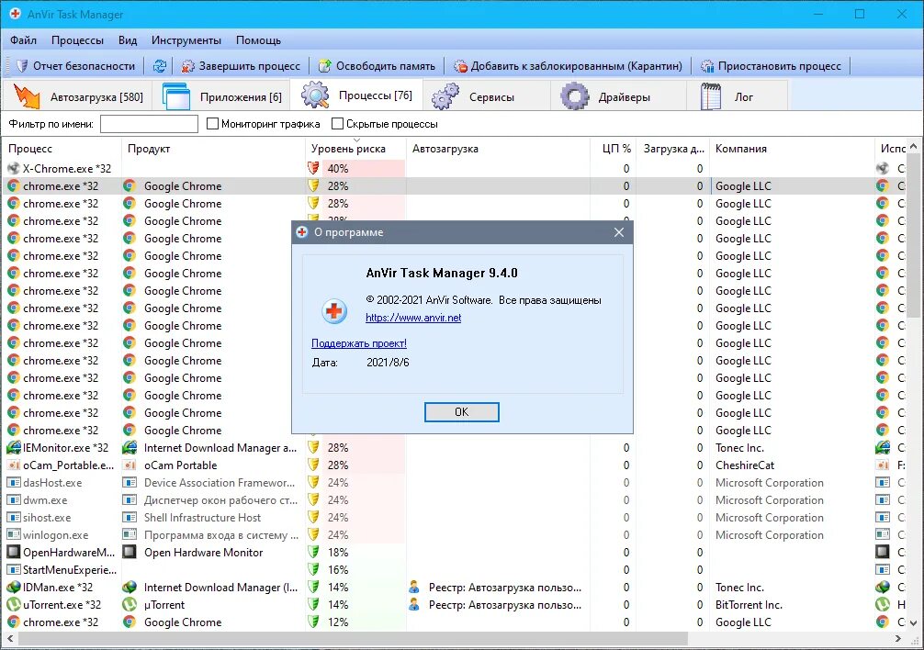Click Приостановить процесс toolbar button
Screen dimensions: 924x650
coord(771,66)
